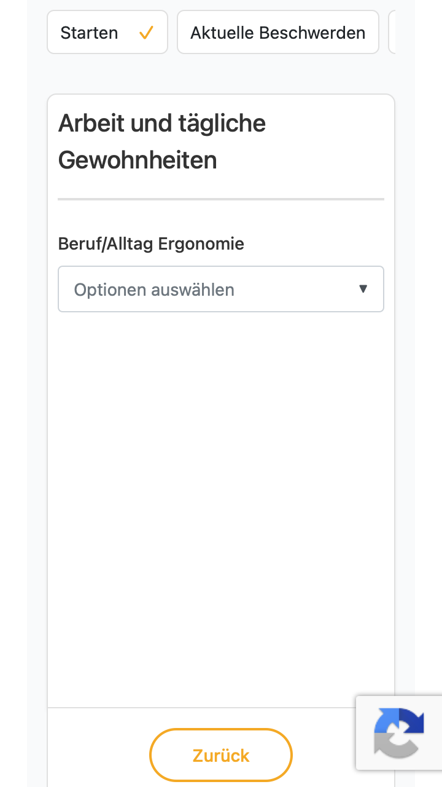Click the empty white area below dropdown

point(221,504)
